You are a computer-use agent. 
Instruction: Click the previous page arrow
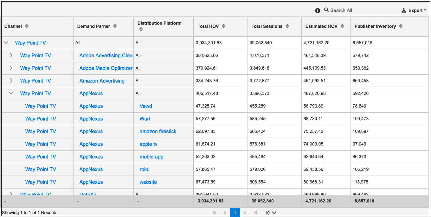point(225,212)
